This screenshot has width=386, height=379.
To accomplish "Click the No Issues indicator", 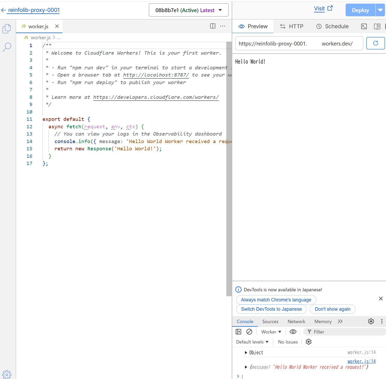I will 288,342.
